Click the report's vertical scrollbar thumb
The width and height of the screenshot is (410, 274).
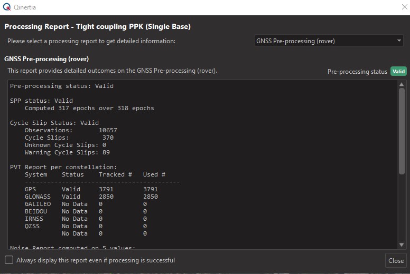[402, 132]
